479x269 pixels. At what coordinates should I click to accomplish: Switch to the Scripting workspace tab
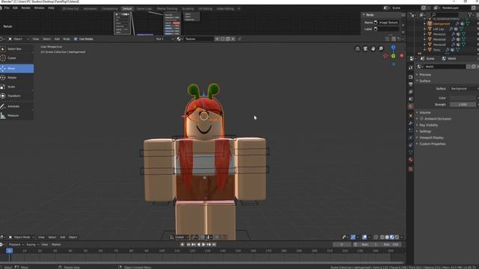coord(188,8)
